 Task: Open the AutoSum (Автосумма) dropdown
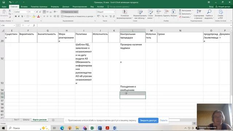[193, 11]
